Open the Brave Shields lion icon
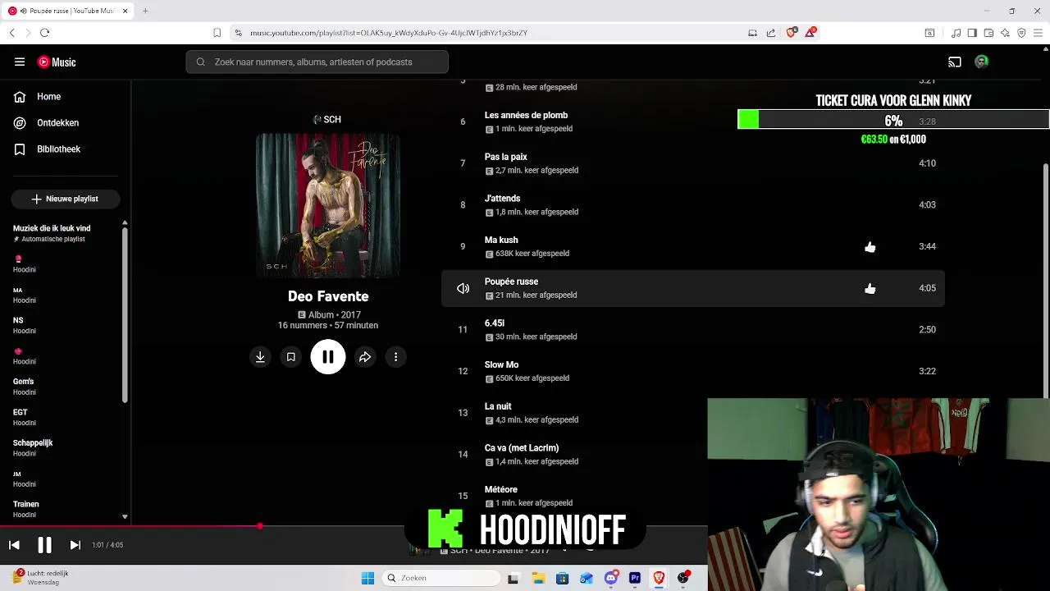1050x591 pixels. click(x=791, y=33)
